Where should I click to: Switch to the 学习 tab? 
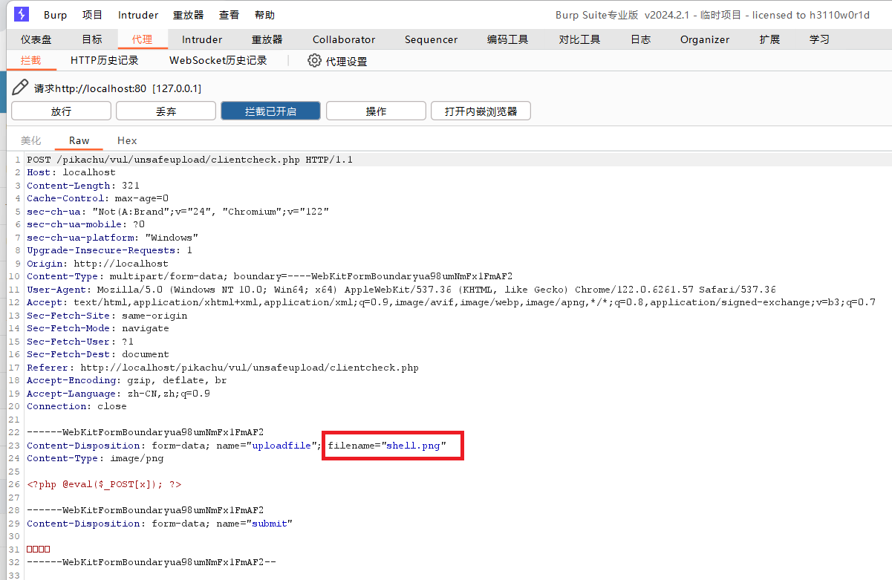819,39
